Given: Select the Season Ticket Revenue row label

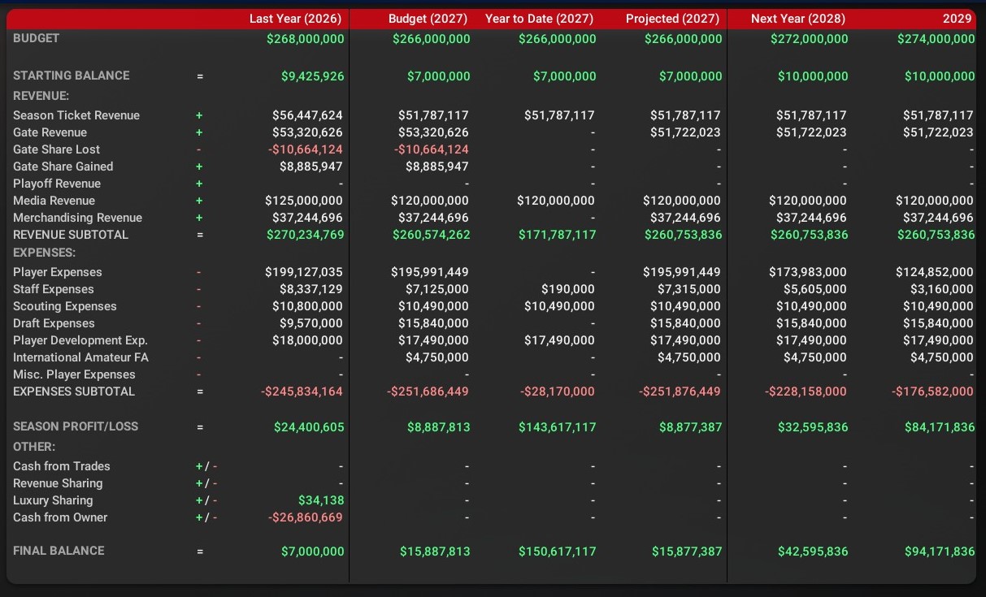Looking at the screenshot, I should [76, 115].
